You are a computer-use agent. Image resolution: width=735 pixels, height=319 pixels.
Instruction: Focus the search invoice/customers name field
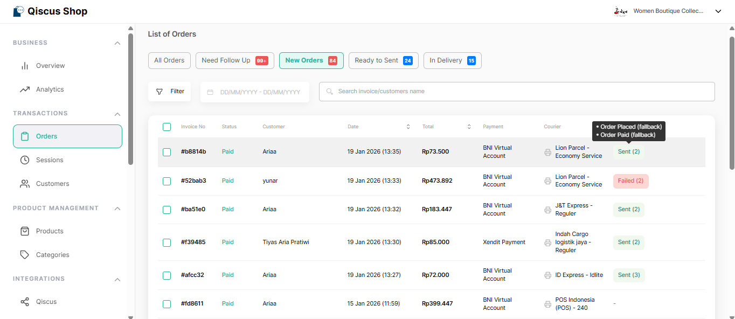pyautogui.click(x=517, y=92)
